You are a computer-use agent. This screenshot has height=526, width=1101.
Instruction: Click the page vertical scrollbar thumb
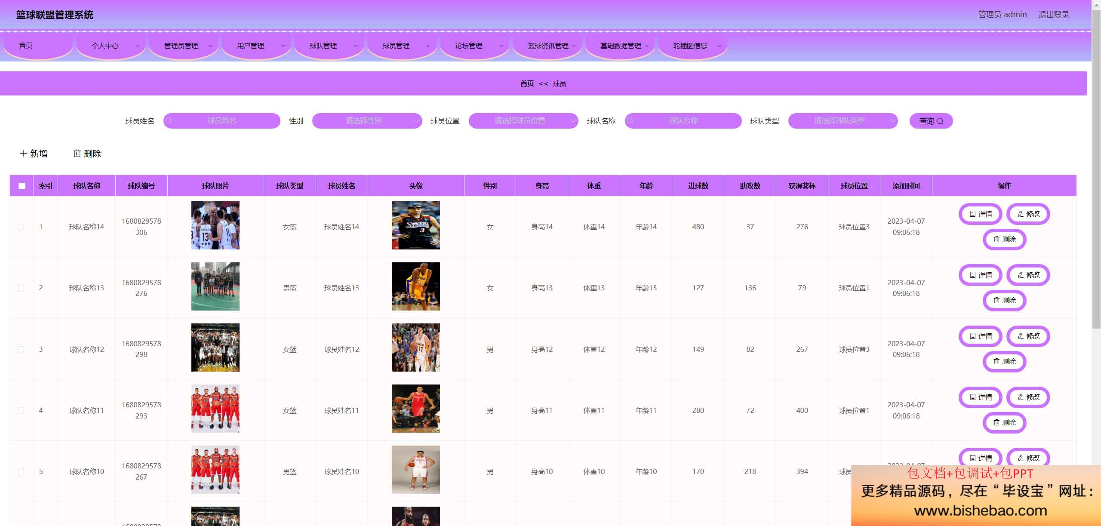pyautogui.click(x=1096, y=169)
